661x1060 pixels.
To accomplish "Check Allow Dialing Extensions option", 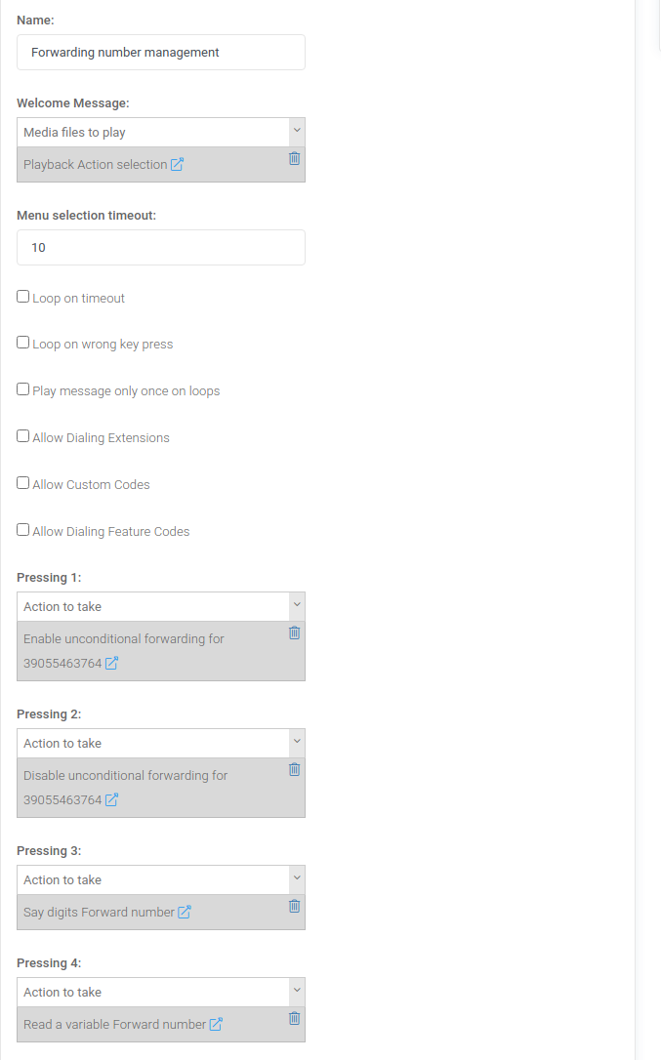I will (23, 436).
